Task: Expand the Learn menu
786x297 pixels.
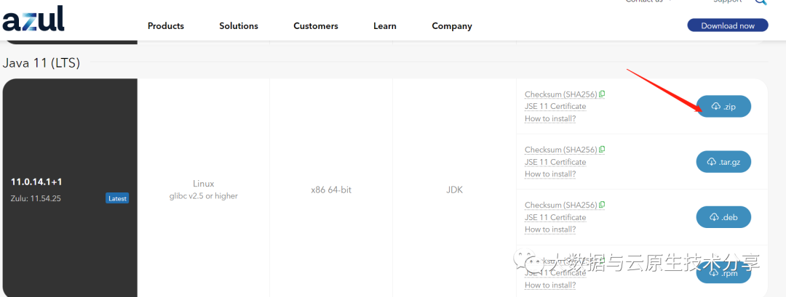Action: coord(385,26)
